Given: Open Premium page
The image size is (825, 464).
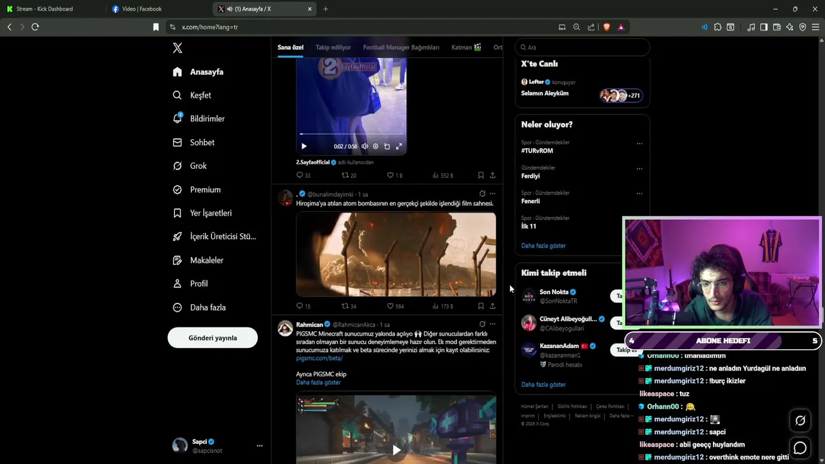Looking at the screenshot, I should click(197, 189).
